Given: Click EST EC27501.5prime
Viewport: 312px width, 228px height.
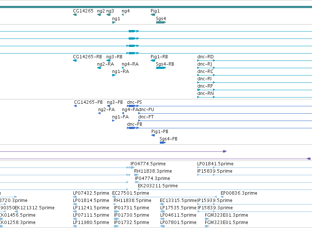Looking at the screenshot, I should pos(131,194).
